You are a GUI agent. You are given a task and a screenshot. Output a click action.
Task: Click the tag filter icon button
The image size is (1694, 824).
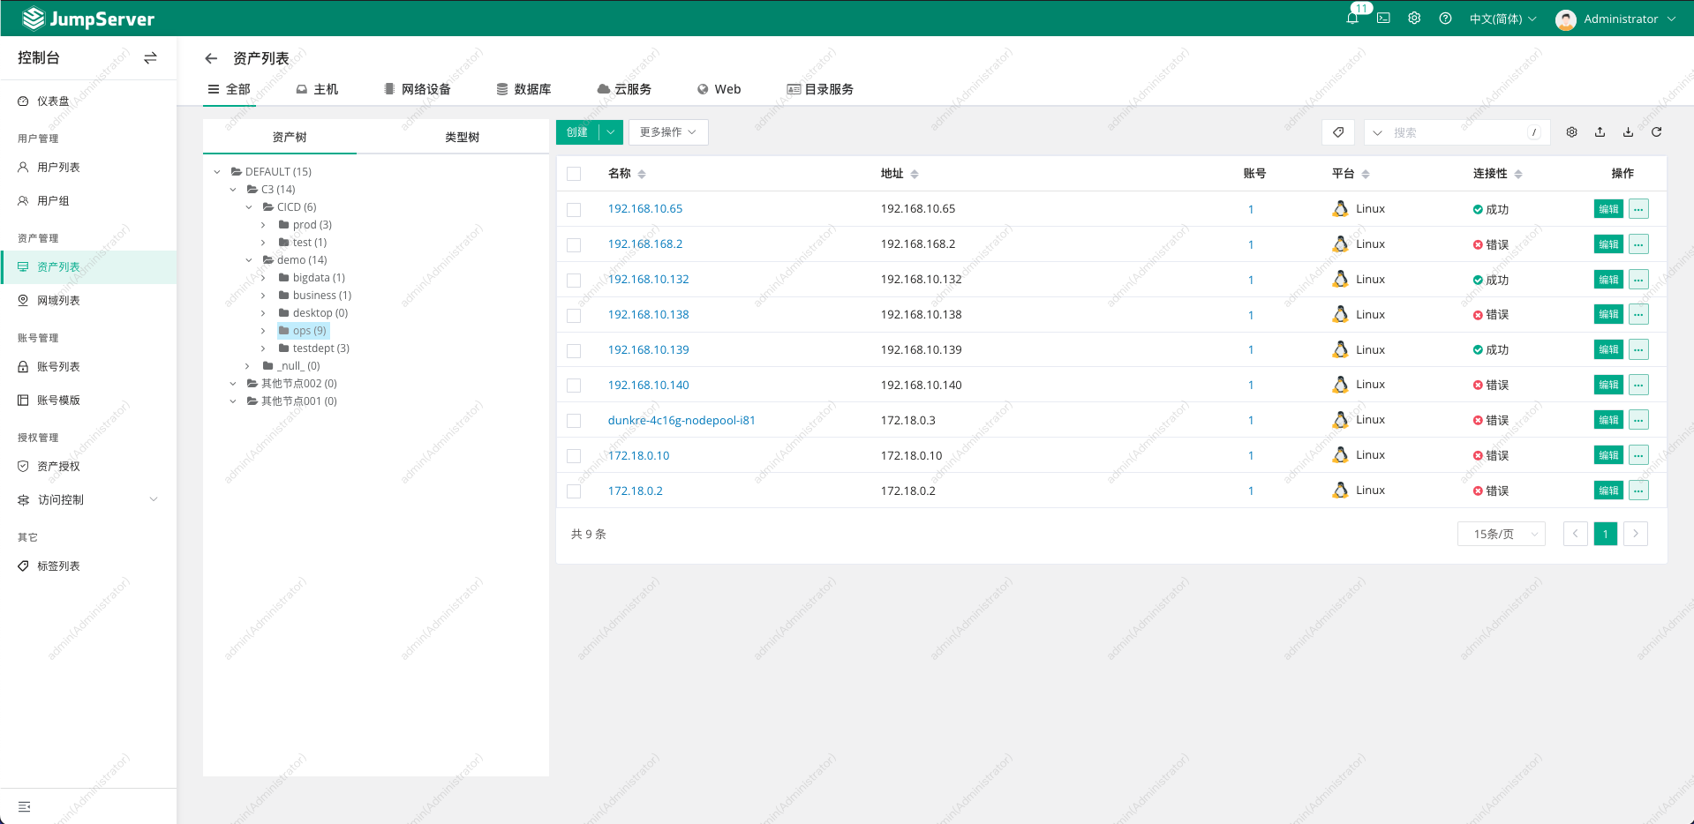(x=1338, y=132)
